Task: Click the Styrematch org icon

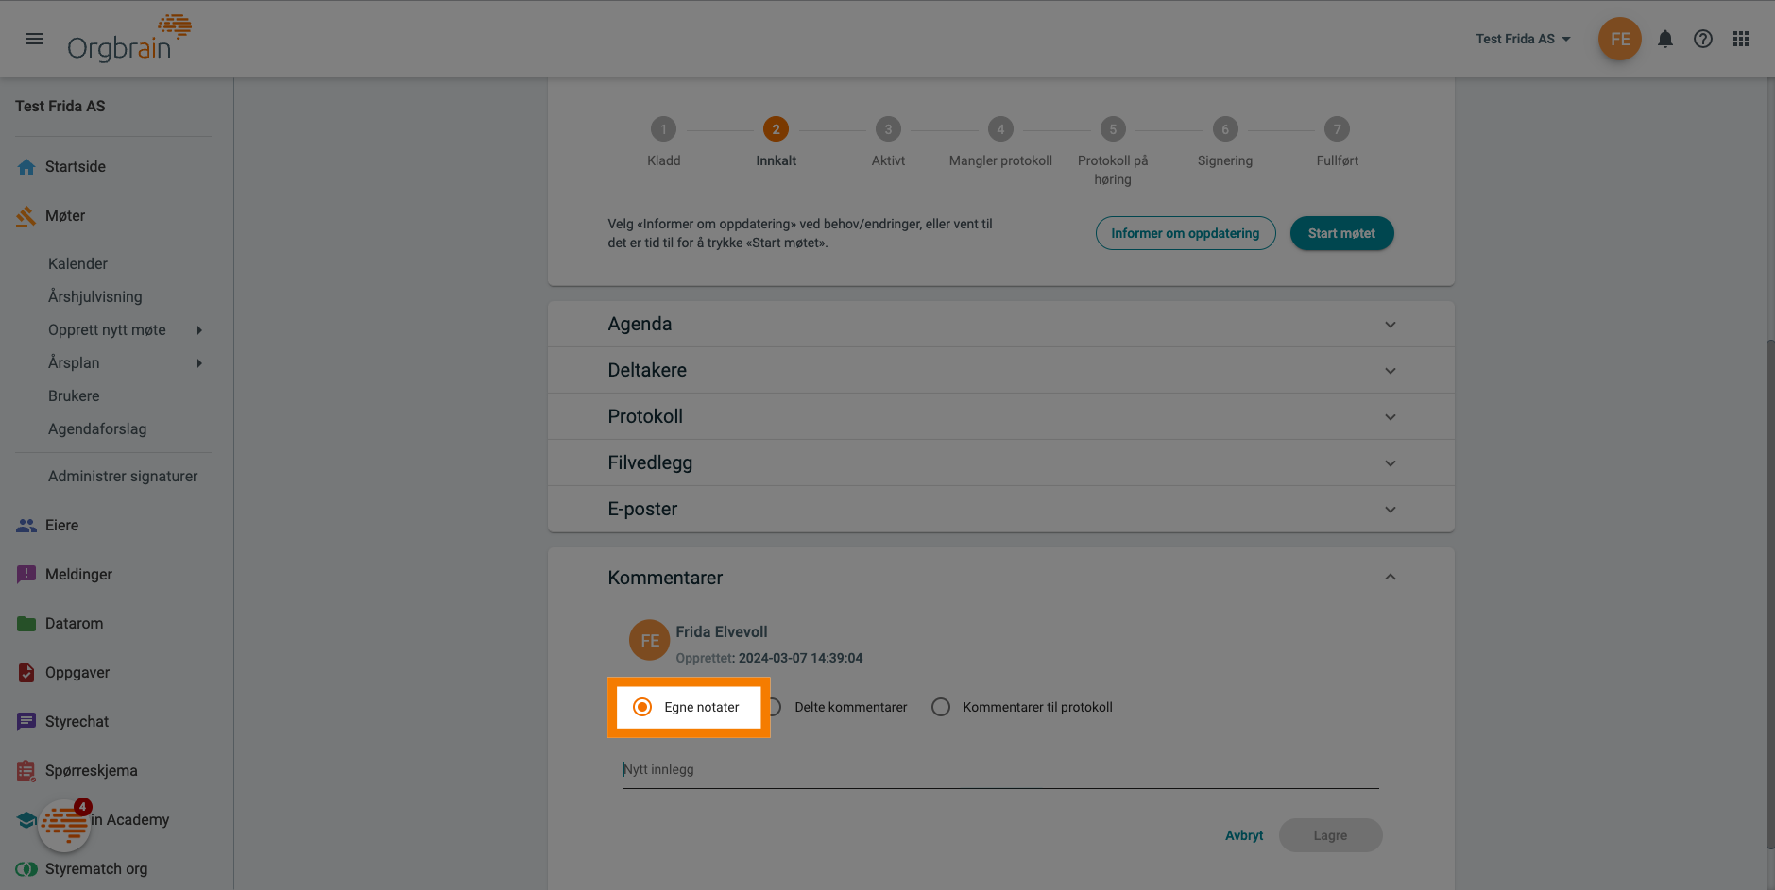Action: coord(26,869)
